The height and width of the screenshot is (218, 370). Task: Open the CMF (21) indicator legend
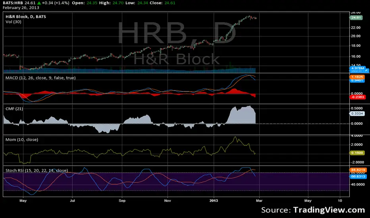click(14, 109)
